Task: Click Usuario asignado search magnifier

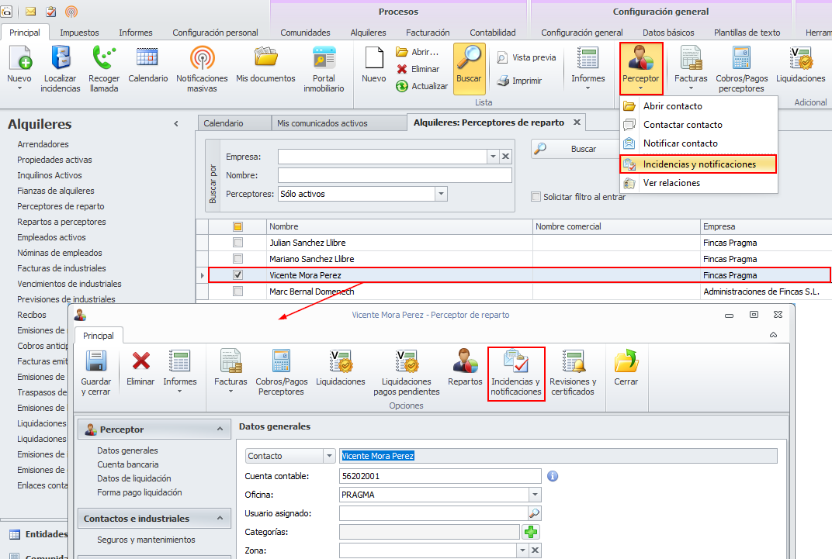Action: [534, 513]
